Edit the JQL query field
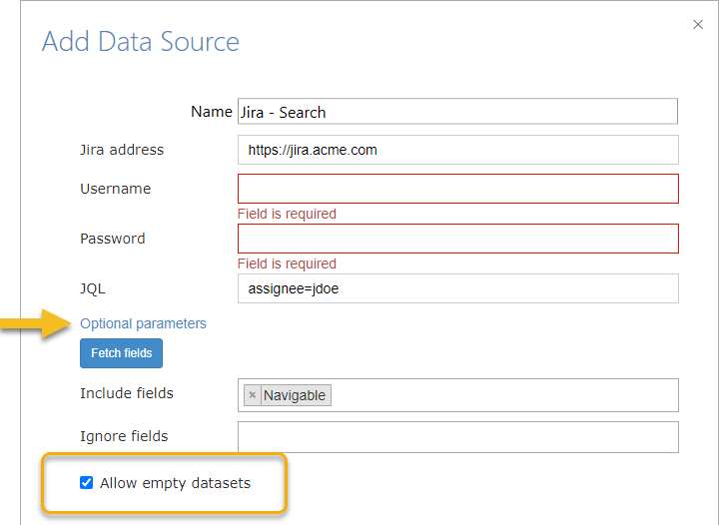Viewport: 719px width, 525px height. pyautogui.click(x=457, y=288)
